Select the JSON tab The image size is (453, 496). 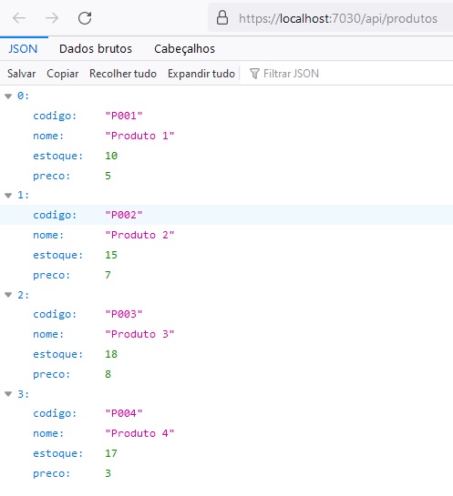pos(23,49)
